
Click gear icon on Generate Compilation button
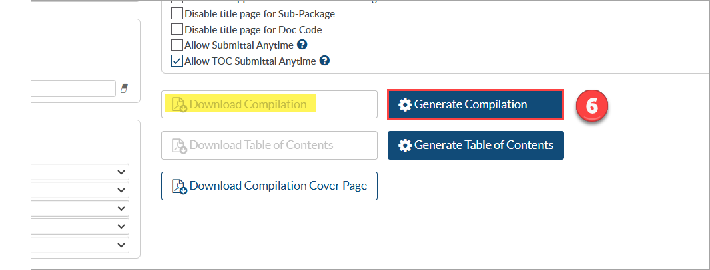pos(405,104)
